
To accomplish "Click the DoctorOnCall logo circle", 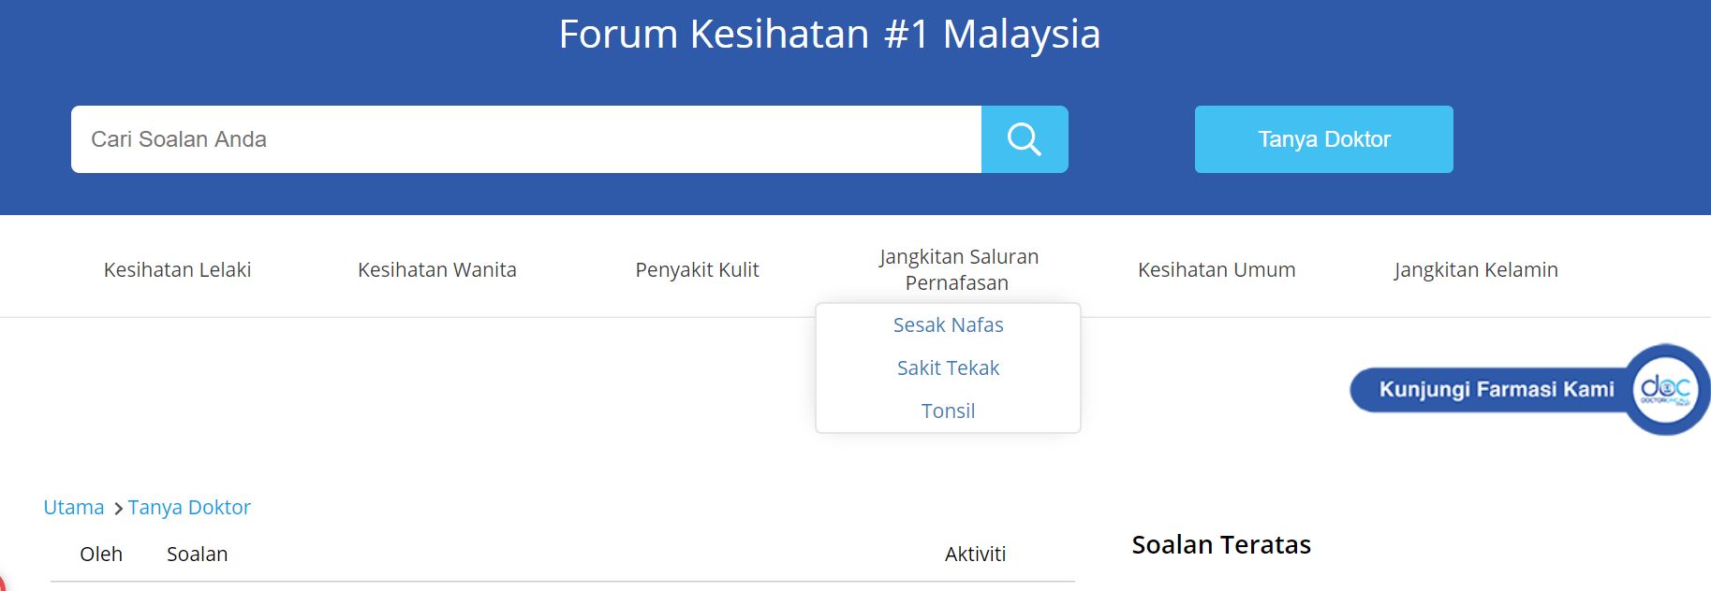I will pyautogui.click(x=1666, y=389).
